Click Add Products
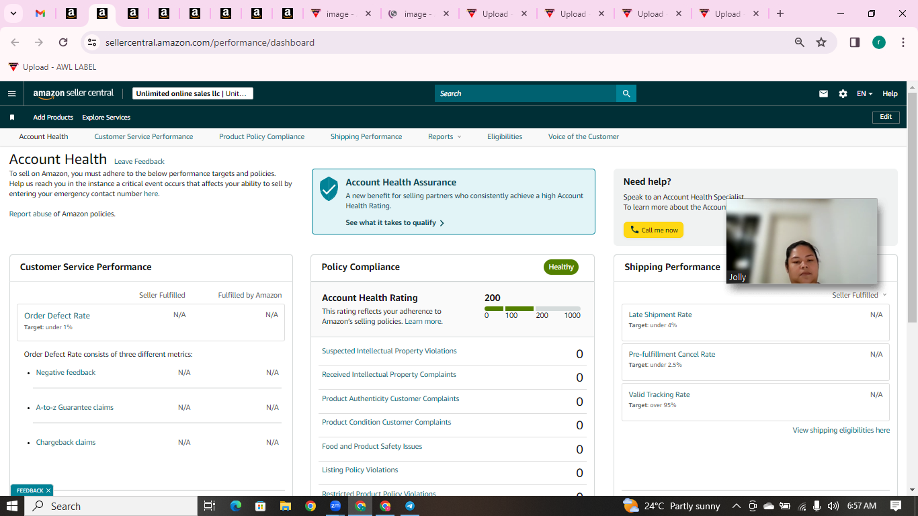This screenshot has height=516, width=918. [x=53, y=117]
